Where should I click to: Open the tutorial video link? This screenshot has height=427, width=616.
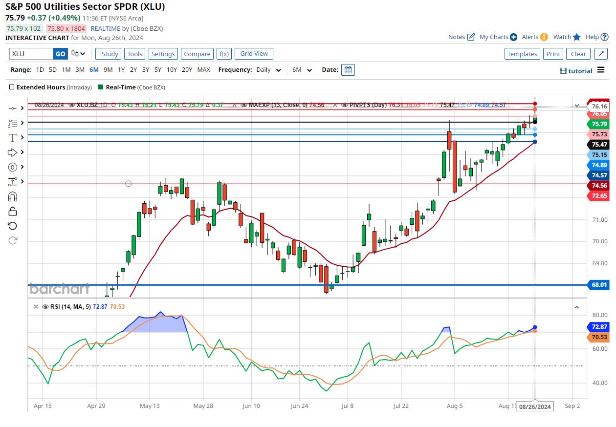pyautogui.click(x=576, y=71)
